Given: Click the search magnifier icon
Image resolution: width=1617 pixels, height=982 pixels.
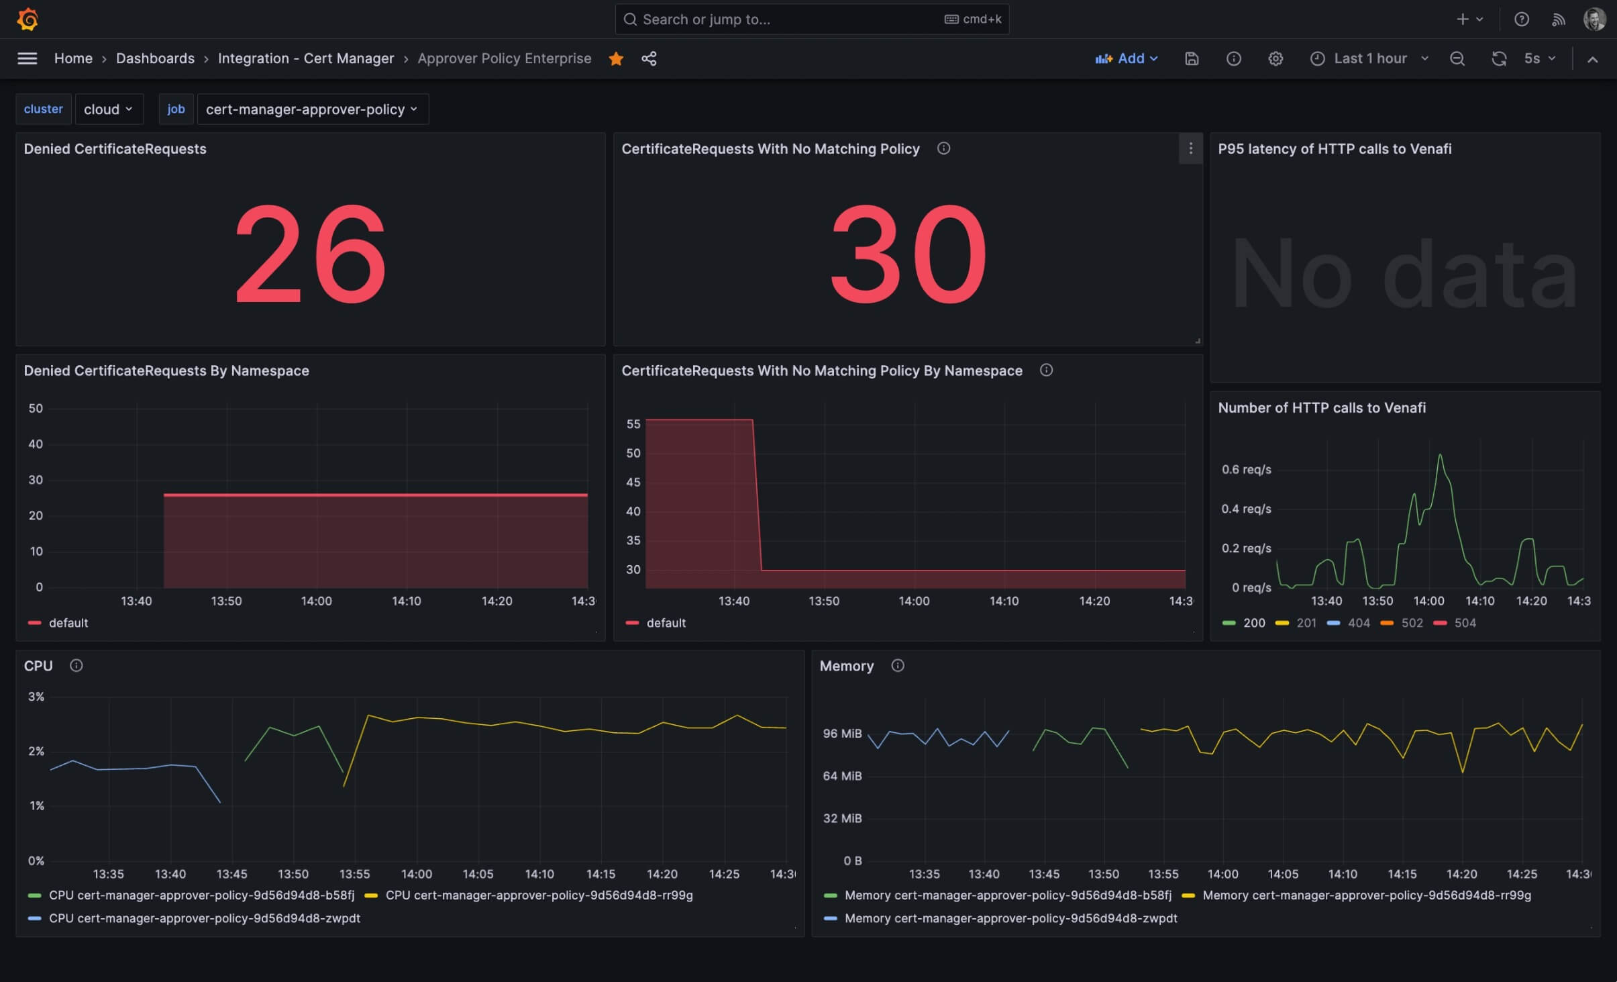Looking at the screenshot, I should [630, 19].
